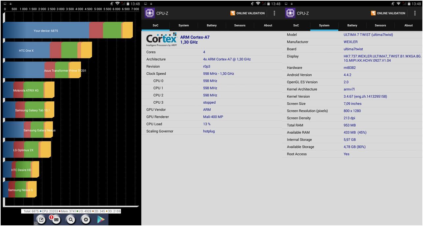Screen dimensions: 423x226
Task: Open overflow menu on the SoC screen
Action: tap(274, 13)
